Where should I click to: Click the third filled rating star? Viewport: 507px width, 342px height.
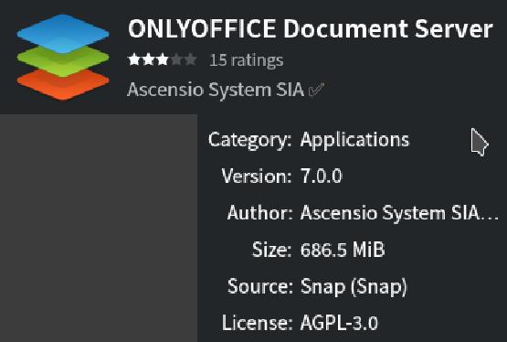coord(163,59)
